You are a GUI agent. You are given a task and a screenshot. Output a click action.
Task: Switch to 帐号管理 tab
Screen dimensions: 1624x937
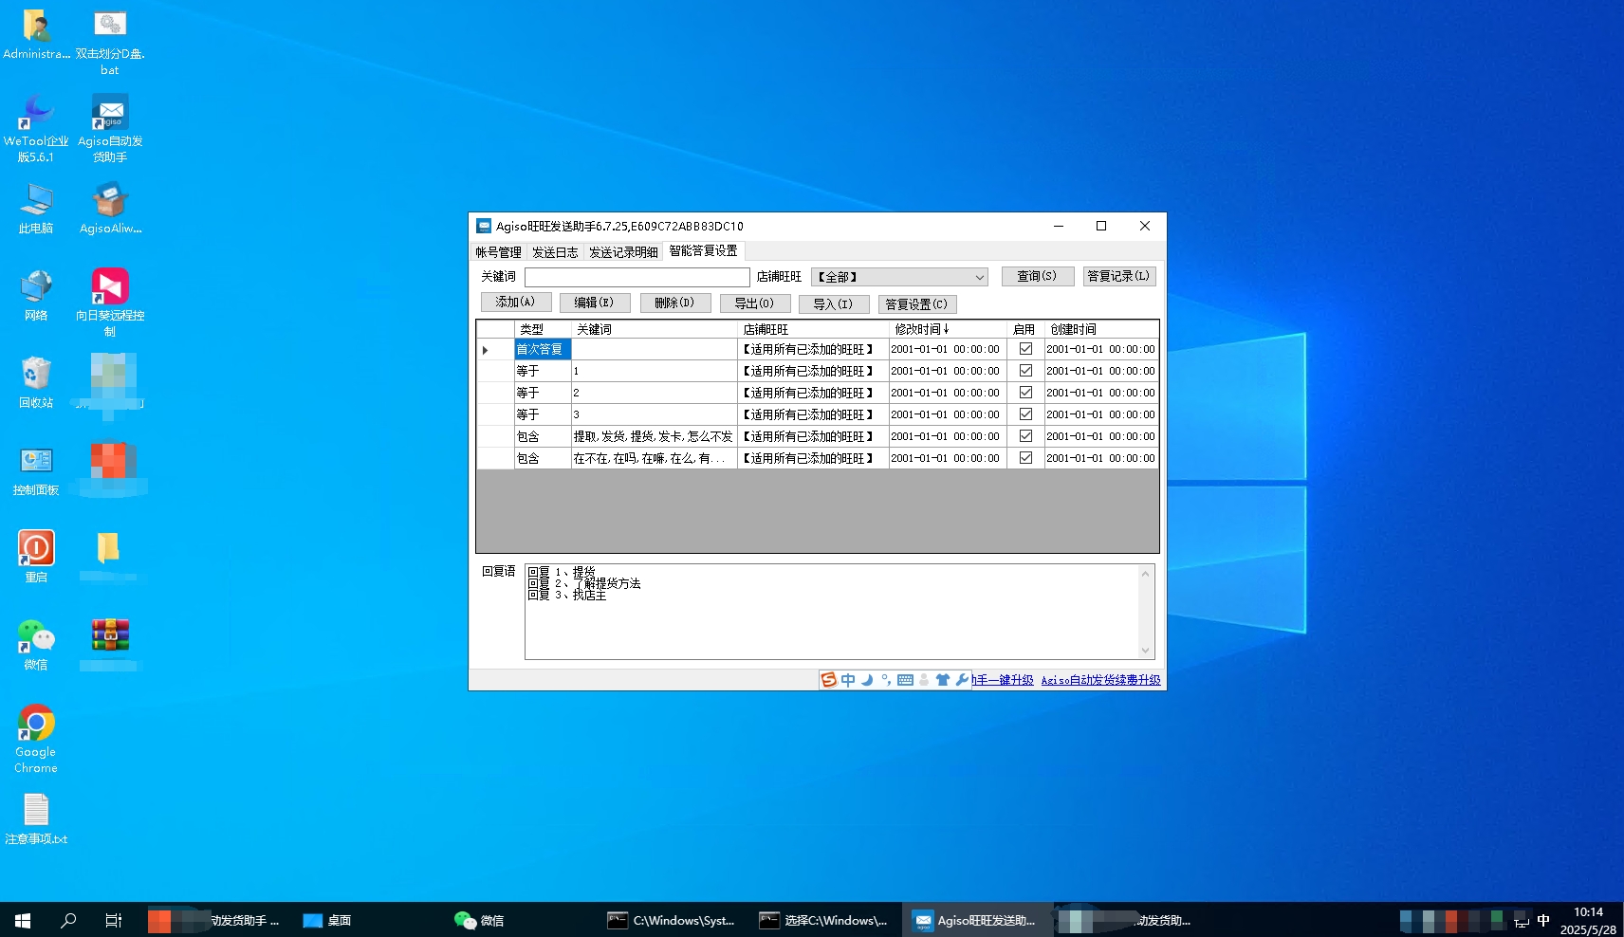tap(498, 252)
